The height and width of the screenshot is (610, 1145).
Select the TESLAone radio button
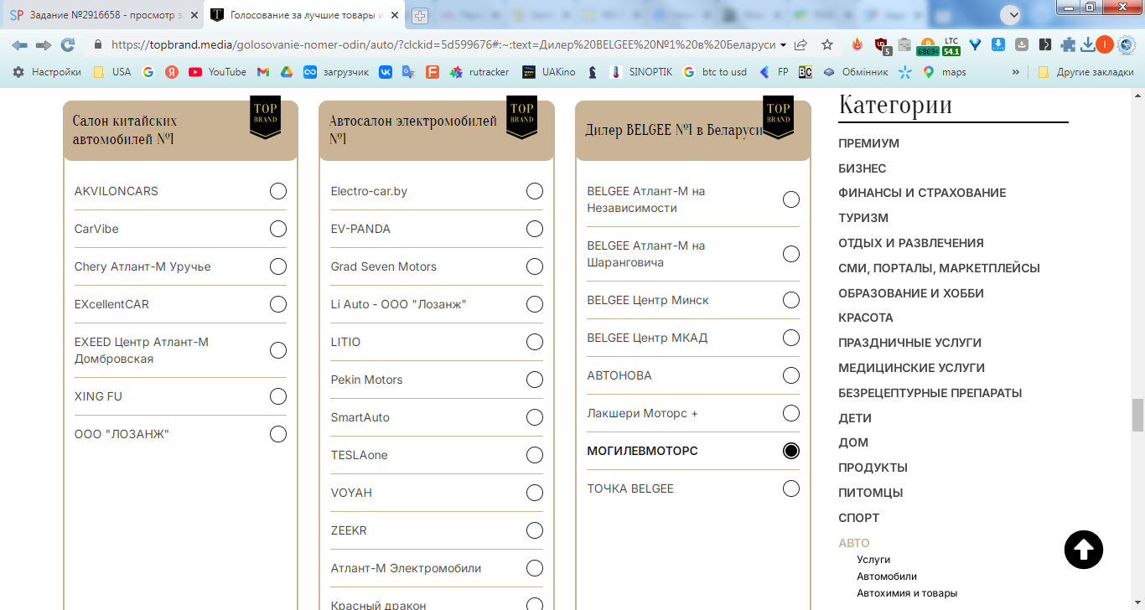point(535,455)
